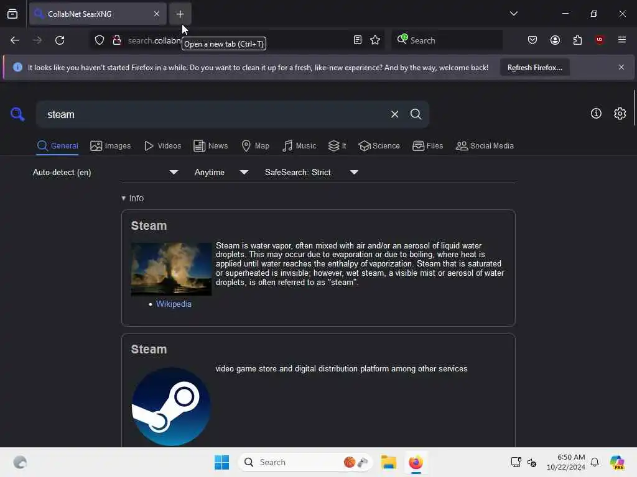Open SearXNG preferences gear
Image resolution: width=637 pixels, height=477 pixels.
click(620, 114)
